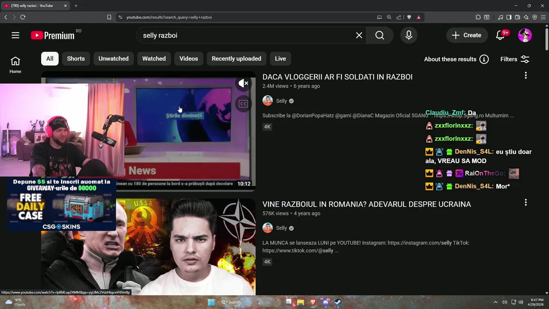Open browser extensions puzzle icon
This screenshot has width=549, height=309.
tap(478, 17)
